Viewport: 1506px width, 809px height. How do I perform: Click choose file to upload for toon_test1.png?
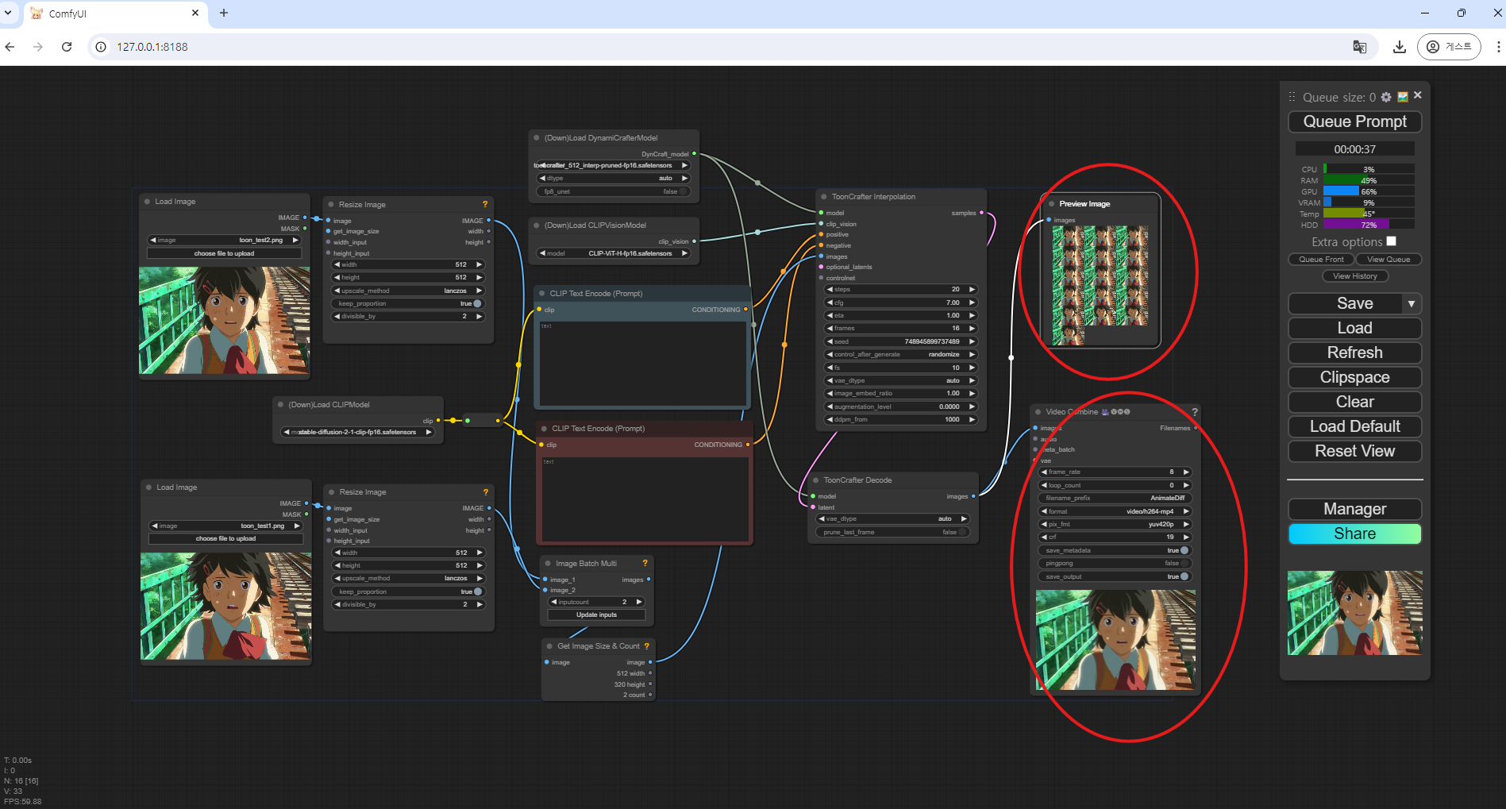pyautogui.click(x=225, y=538)
